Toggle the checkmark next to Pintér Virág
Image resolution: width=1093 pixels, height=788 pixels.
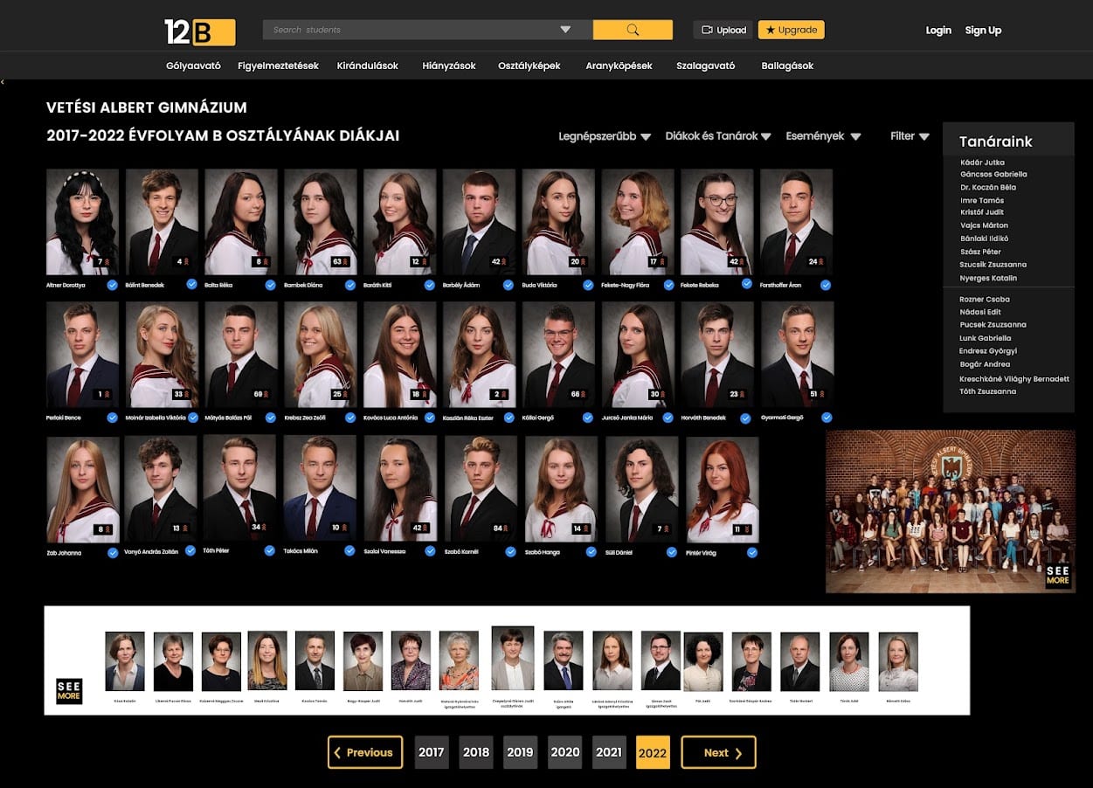751,552
